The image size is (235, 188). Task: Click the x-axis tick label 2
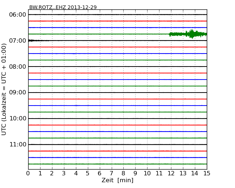(52, 174)
